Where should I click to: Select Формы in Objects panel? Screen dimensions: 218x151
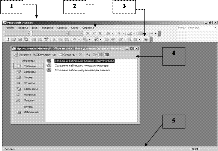pyautogui.click(x=29, y=78)
